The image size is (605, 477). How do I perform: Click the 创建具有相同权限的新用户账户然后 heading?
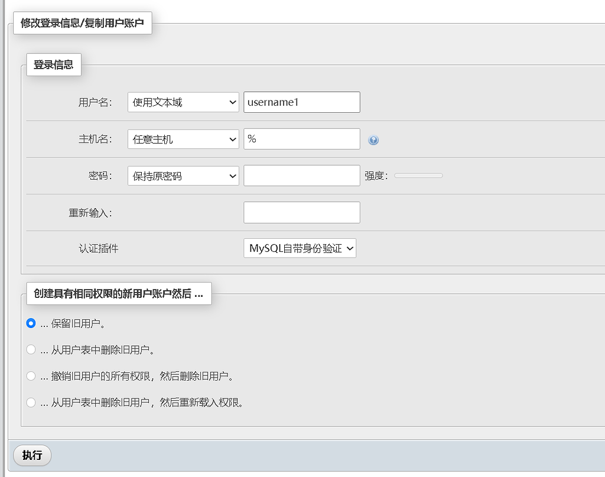(119, 293)
